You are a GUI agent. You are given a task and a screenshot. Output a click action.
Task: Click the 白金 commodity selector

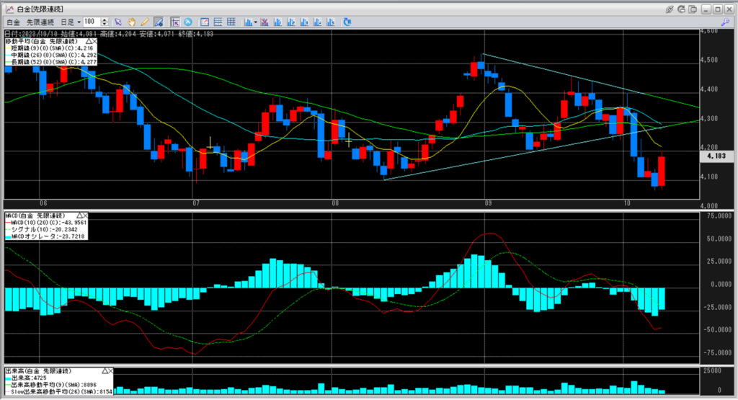click(13, 22)
